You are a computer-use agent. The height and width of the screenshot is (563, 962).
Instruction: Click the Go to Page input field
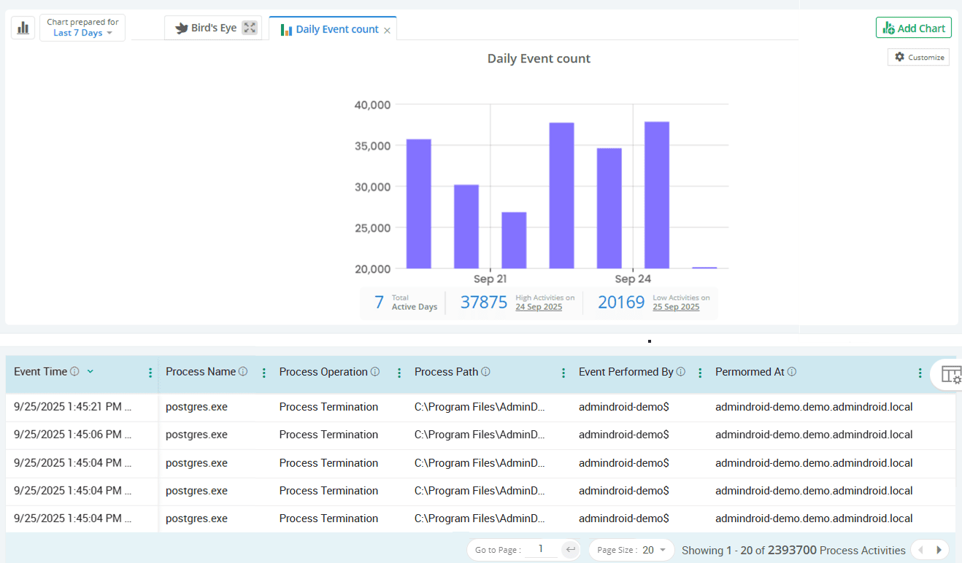pyautogui.click(x=540, y=549)
